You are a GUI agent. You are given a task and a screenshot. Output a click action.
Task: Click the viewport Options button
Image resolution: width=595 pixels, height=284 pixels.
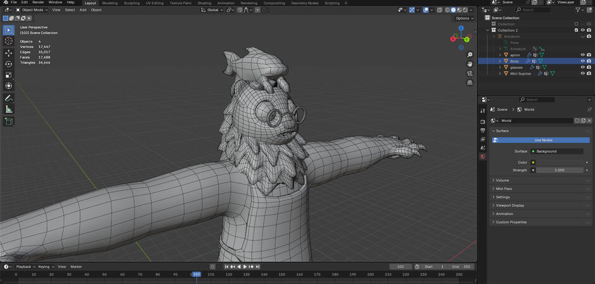pyautogui.click(x=463, y=18)
